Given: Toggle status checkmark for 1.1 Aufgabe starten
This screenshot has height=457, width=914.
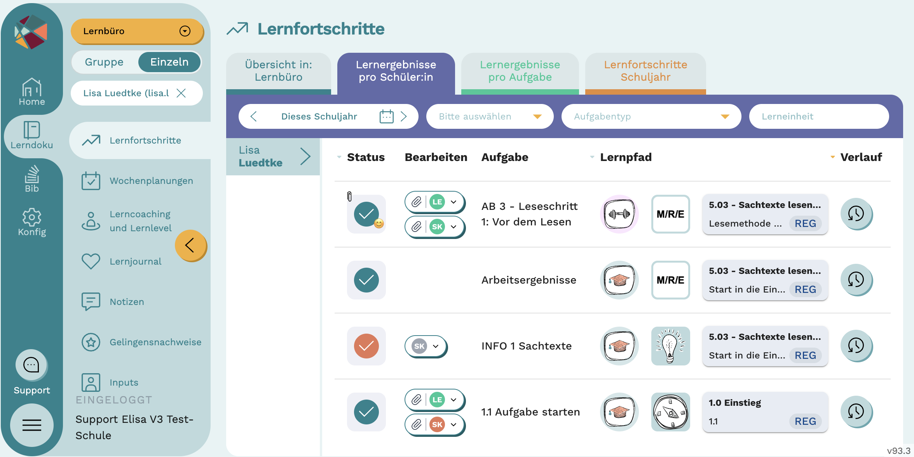Looking at the screenshot, I should pos(366,412).
